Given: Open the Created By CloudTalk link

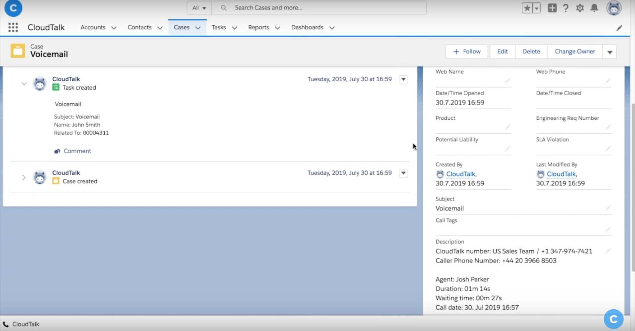Looking at the screenshot, I should 460,174.
